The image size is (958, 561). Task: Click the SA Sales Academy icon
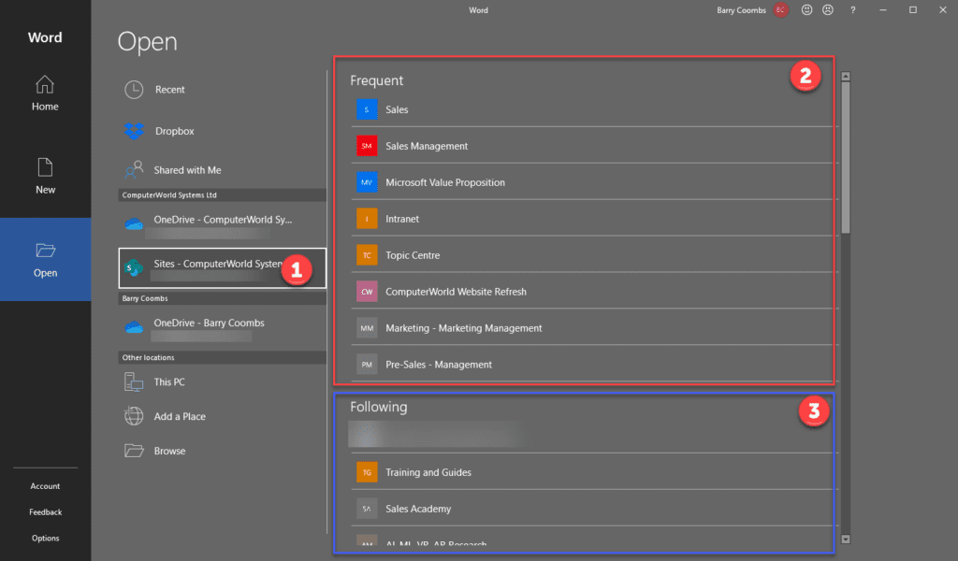click(367, 509)
